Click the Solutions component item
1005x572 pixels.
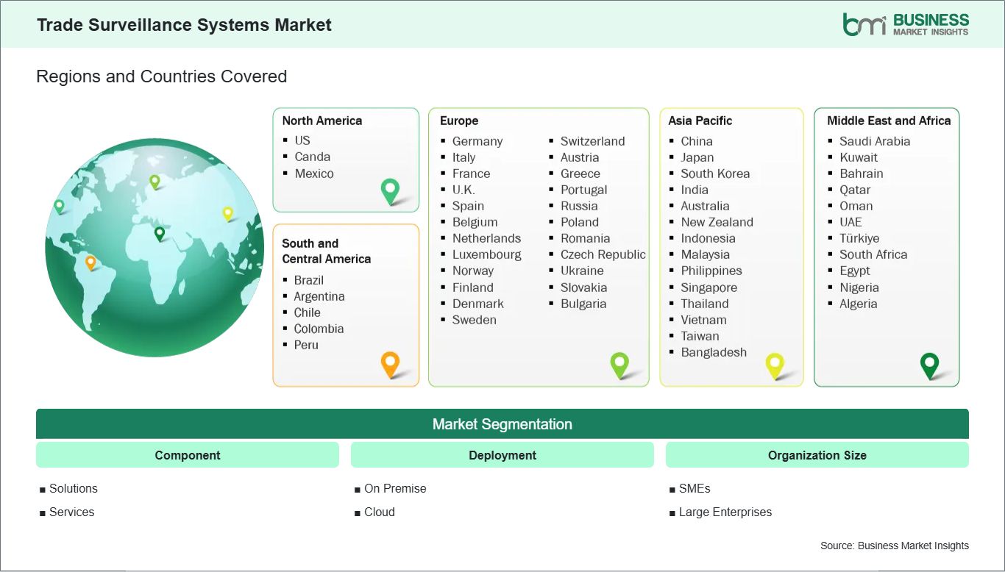click(x=73, y=488)
